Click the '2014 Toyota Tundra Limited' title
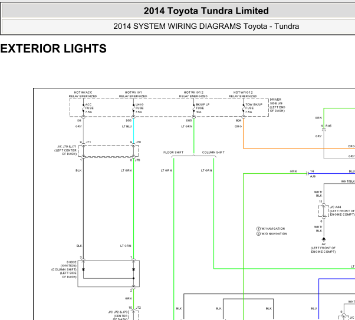Image resolution: width=355 pixels, height=320 pixels. (206, 11)
